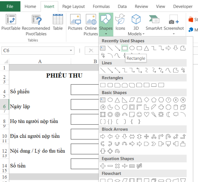Insert the Plus Sign equation shape
Screen dimensions: 198x182
pos(102,166)
